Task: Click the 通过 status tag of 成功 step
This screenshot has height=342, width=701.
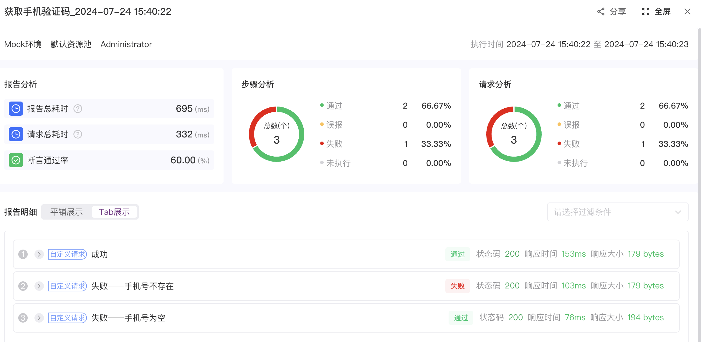Action: (457, 254)
